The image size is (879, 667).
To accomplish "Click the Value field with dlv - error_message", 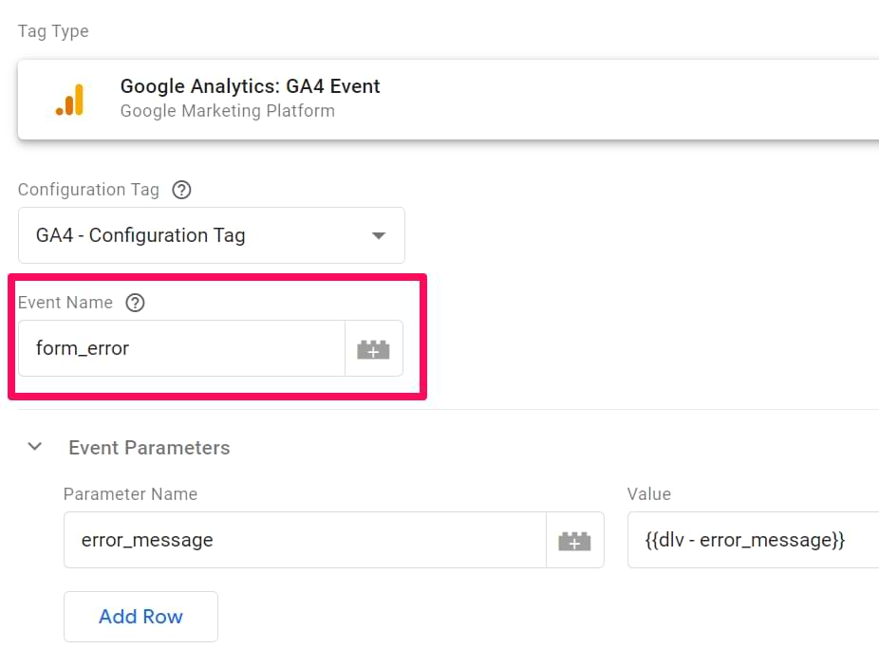I will [752, 540].
